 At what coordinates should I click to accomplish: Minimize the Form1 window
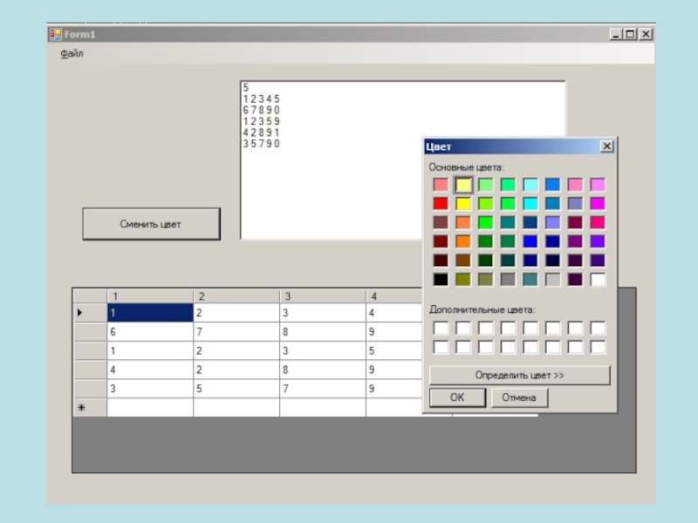click(616, 34)
